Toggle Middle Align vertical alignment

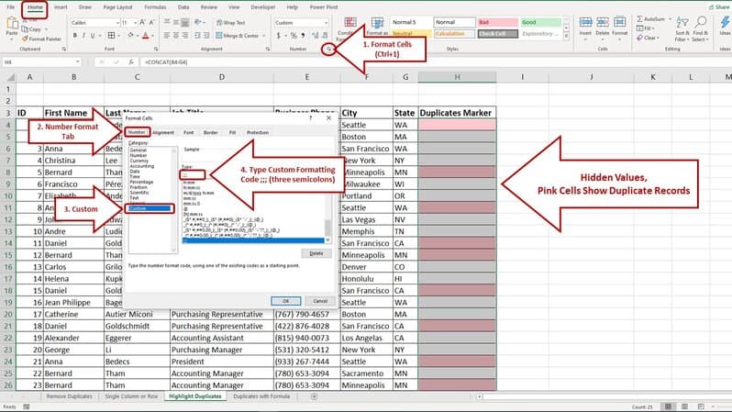click(x=176, y=22)
